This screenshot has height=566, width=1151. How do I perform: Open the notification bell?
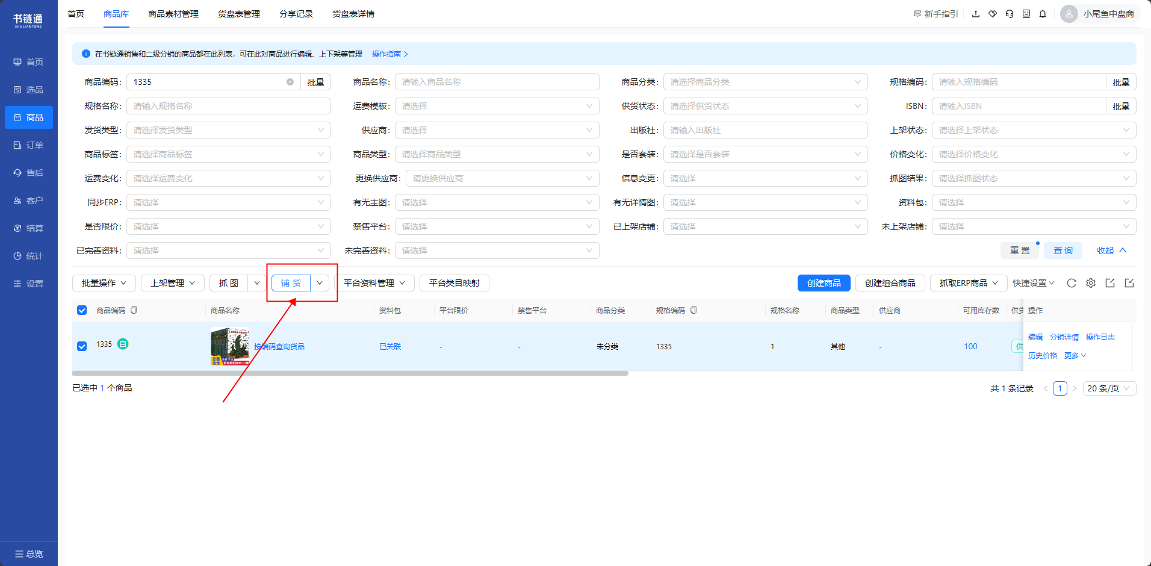1043,14
